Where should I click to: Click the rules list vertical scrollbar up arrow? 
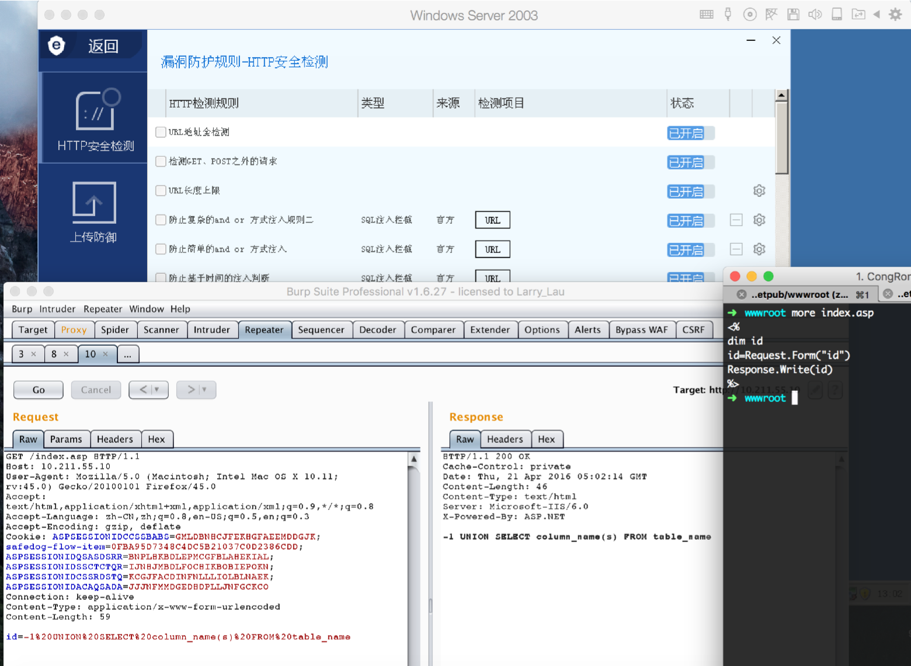pyautogui.click(x=781, y=95)
